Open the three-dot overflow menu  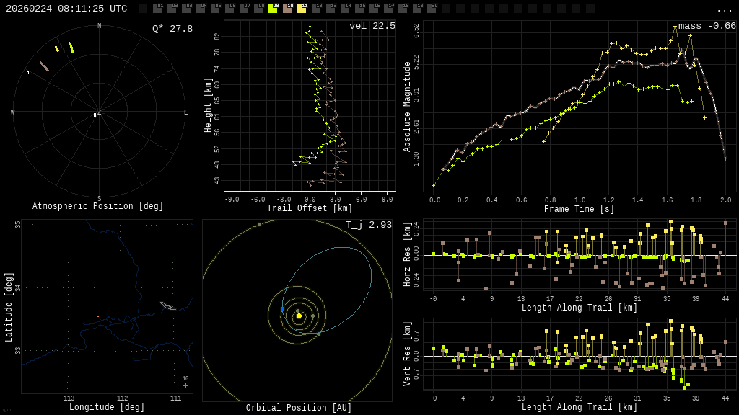pos(724,9)
